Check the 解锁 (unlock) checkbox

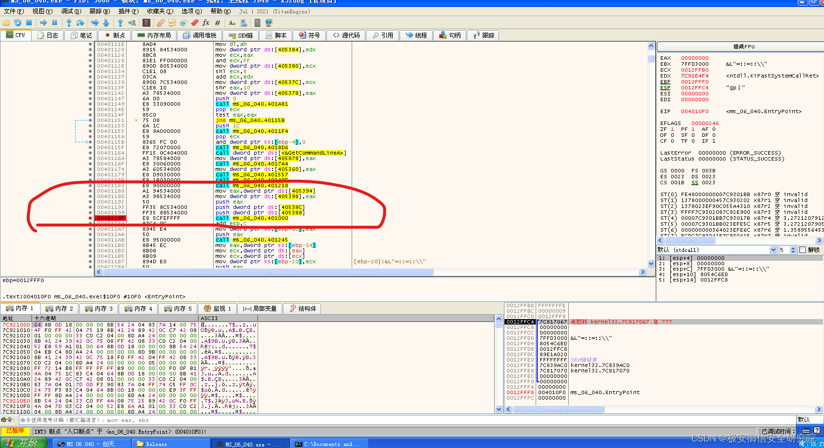(x=802, y=250)
